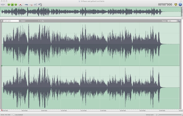183x116 pixels.
Task: Collapse the track with the disclosure triangle
Action: point(2,21)
